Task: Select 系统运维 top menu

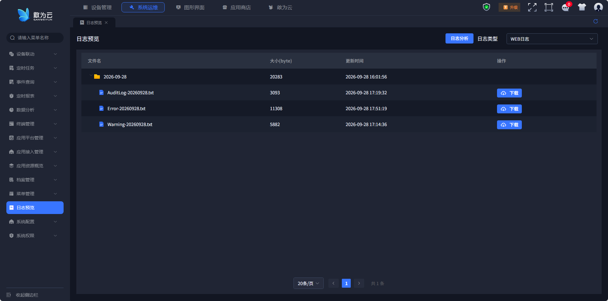Action: [143, 7]
